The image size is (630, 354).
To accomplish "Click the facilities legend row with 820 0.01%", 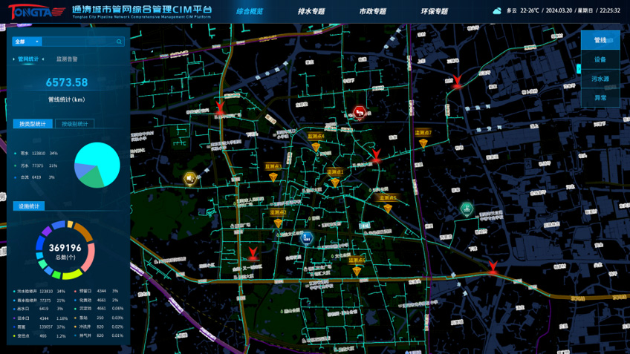I will [99, 335].
